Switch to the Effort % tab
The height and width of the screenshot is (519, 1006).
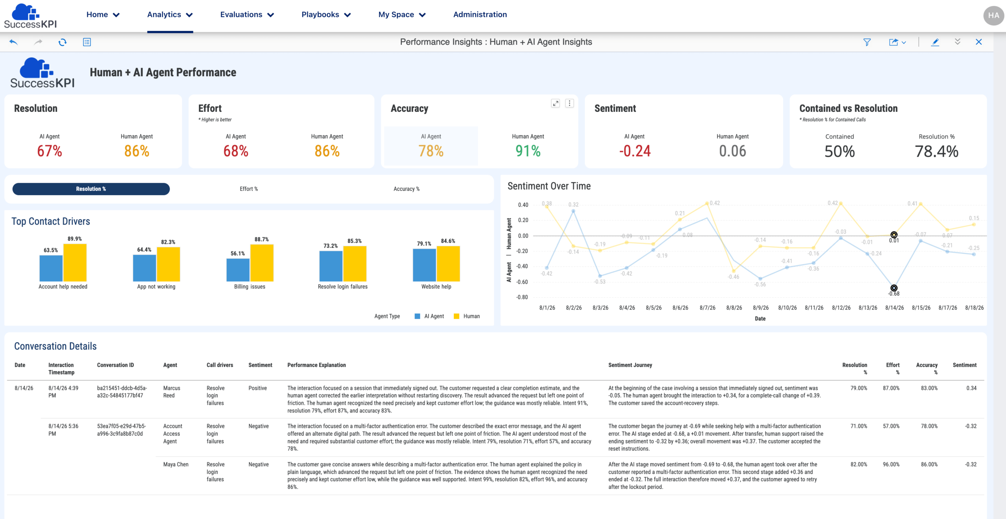tap(249, 189)
